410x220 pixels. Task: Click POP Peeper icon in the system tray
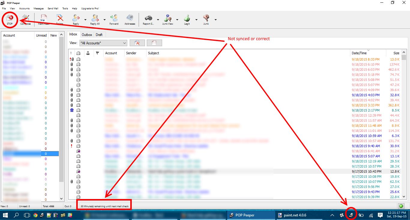tap(351, 215)
